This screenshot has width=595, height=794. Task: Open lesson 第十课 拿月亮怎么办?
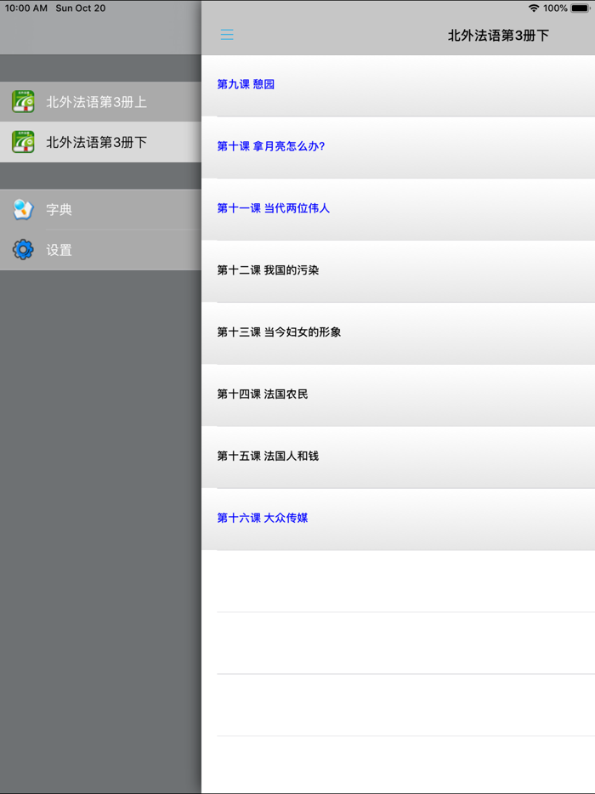click(x=270, y=146)
